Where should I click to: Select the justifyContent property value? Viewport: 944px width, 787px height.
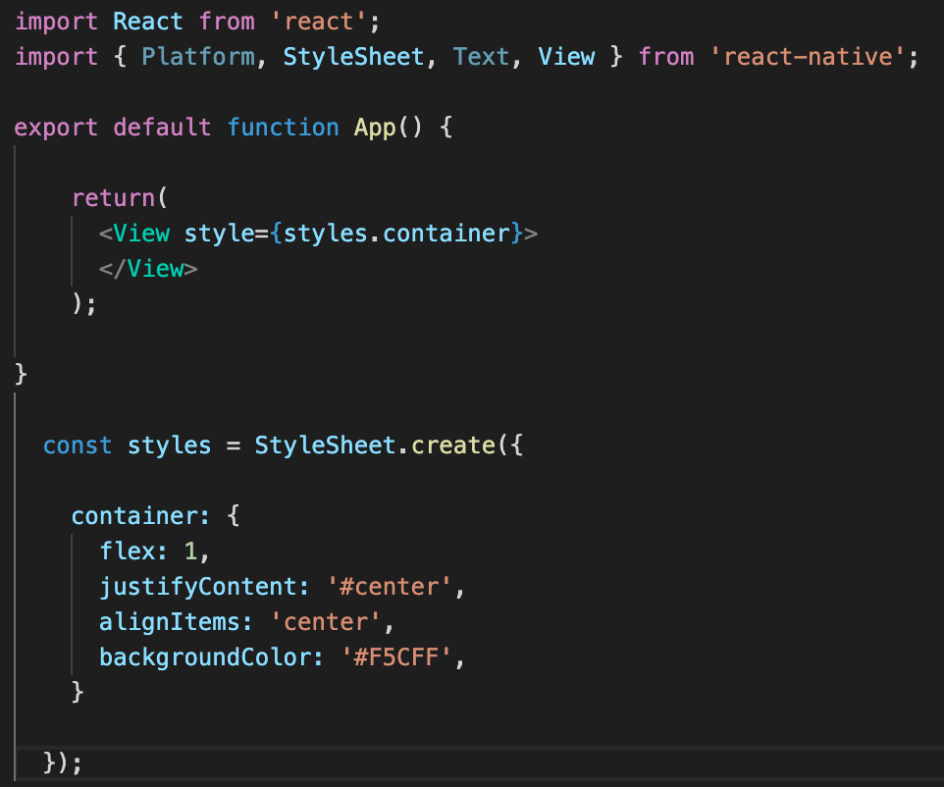coord(392,585)
